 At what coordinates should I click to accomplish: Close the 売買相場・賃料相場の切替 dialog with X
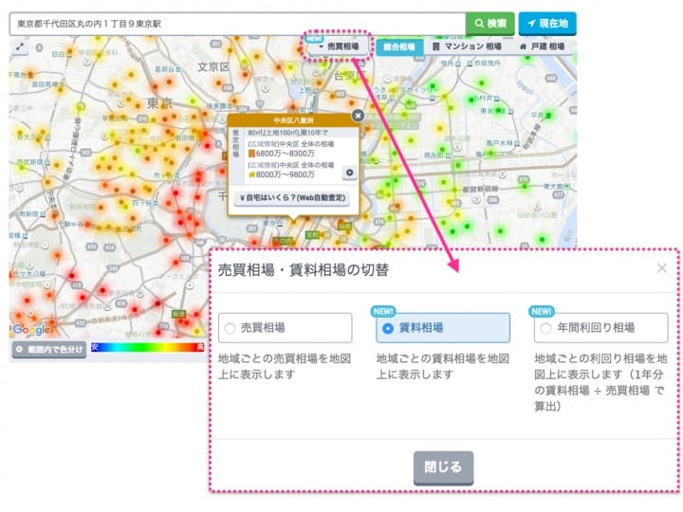click(661, 268)
